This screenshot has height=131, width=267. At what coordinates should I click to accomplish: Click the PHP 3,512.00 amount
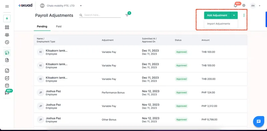(x=210, y=106)
